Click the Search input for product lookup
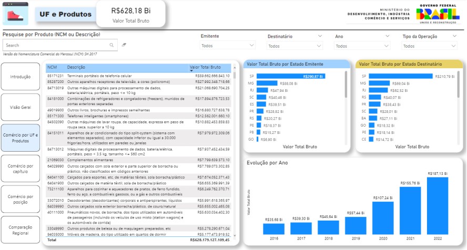This screenshot has height=250, width=467. click(55, 45)
